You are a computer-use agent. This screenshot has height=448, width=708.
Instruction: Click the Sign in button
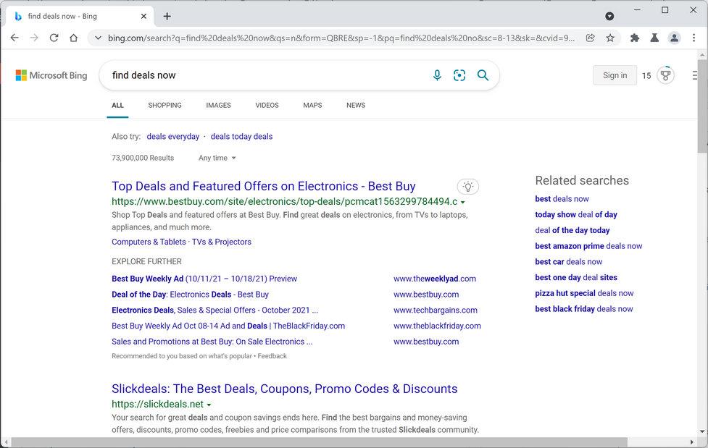pyautogui.click(x=615, y=75)
